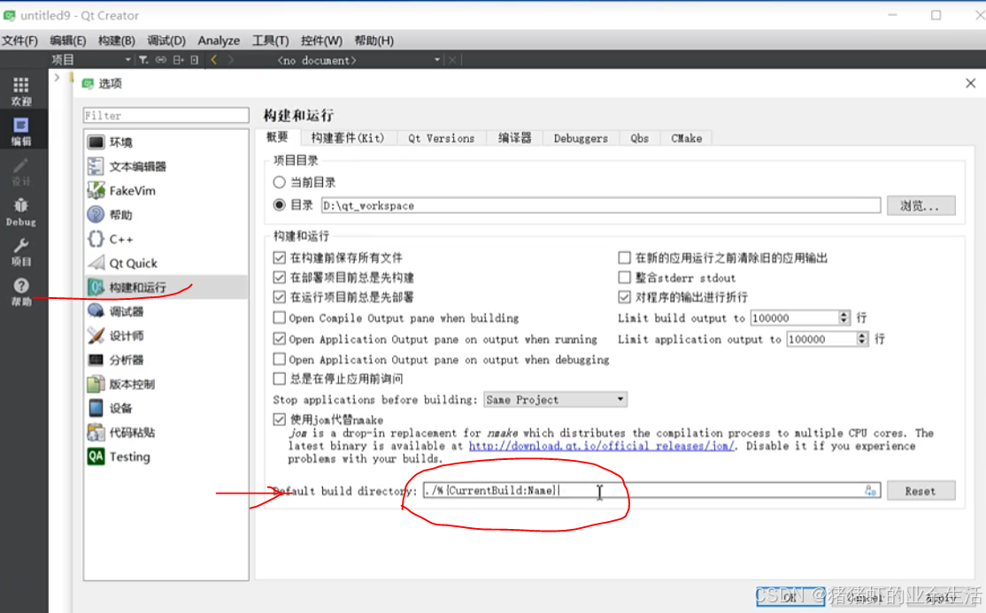
Task: Toggle 使用jom代替nmake checkbox
Action: [x=279, y=419]
